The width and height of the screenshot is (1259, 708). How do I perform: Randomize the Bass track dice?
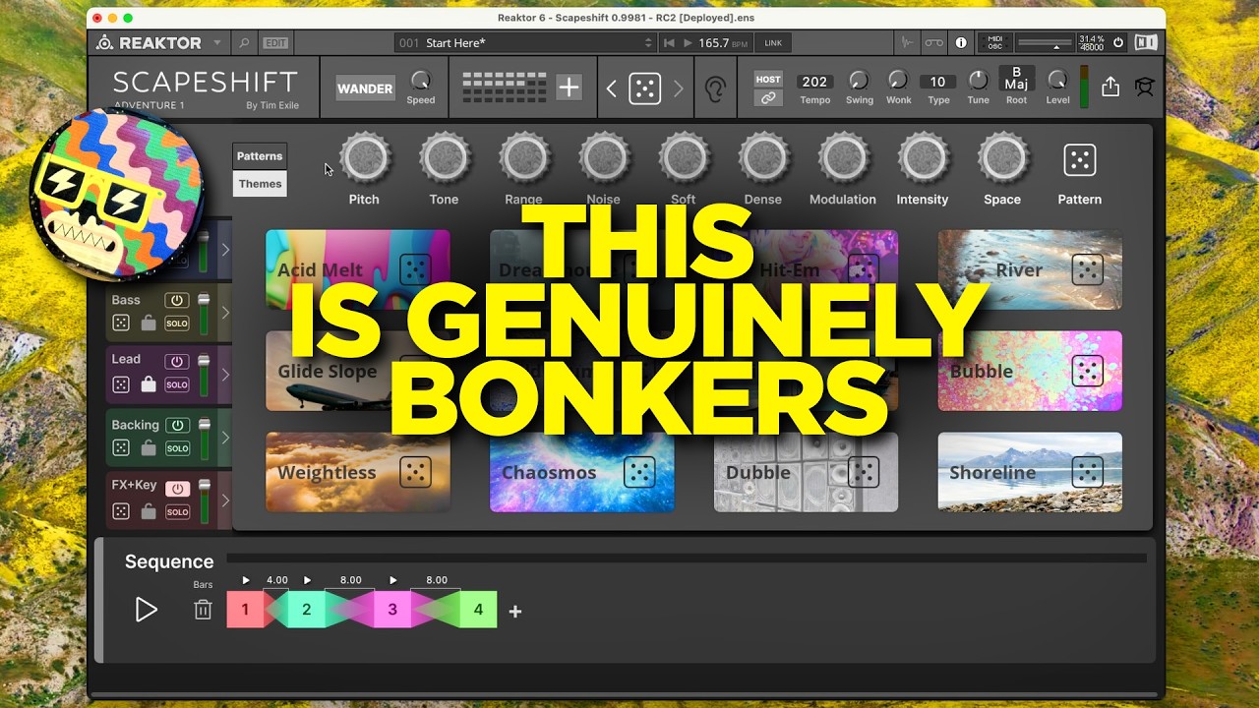click(x=120, y=323)
